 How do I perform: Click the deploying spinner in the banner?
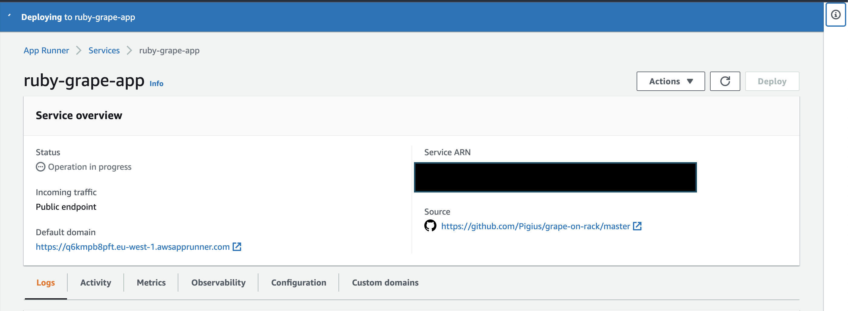[9, 15]
